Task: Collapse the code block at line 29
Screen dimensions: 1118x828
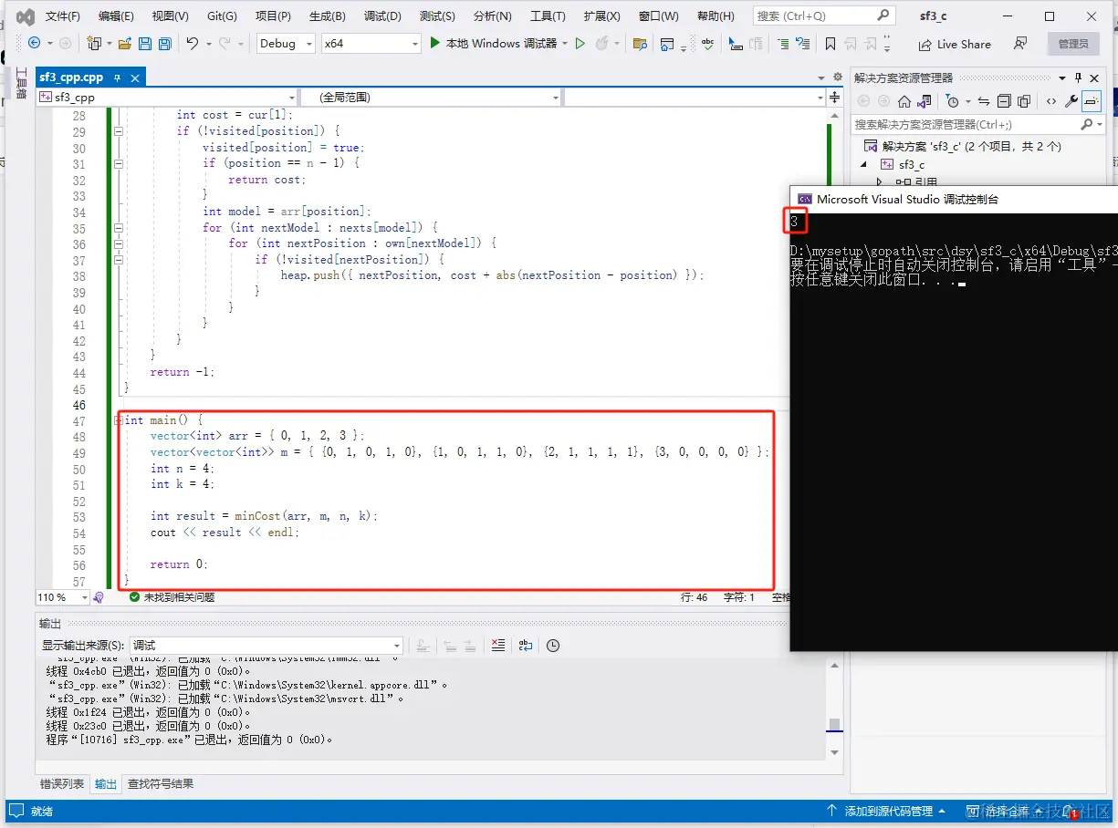Action: 119,131
